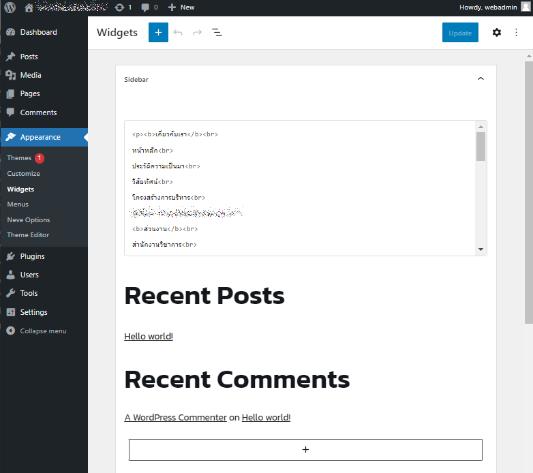
Task: Click the WordPress logo in admin bar
Action: 10,7
